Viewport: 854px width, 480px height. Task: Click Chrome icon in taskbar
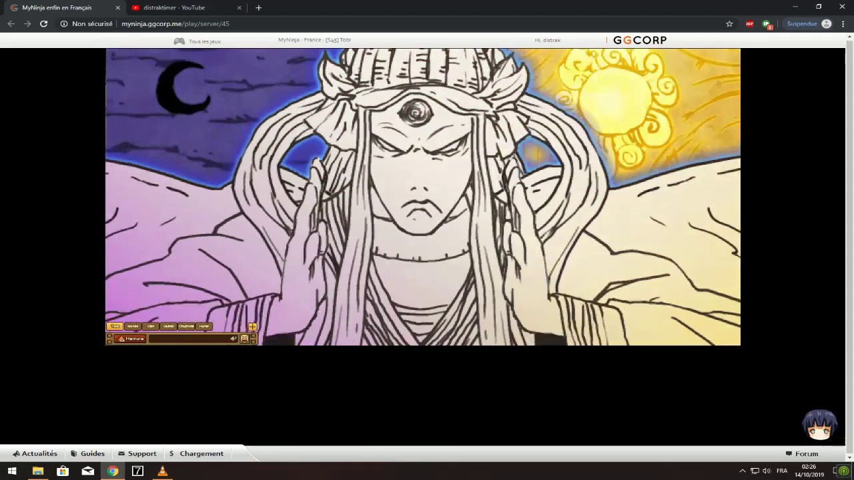tap(113, 471)
